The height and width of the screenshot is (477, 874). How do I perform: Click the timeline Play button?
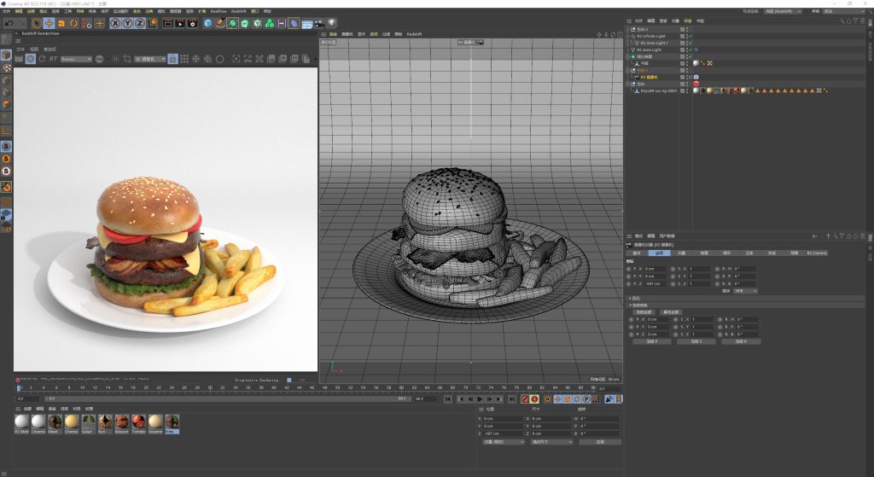(480, 399)
